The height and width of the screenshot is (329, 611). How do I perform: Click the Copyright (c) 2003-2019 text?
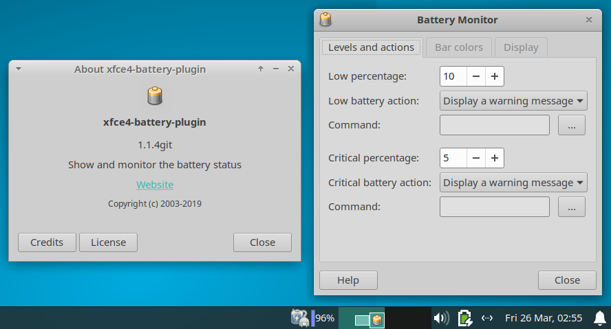[155, 204]
